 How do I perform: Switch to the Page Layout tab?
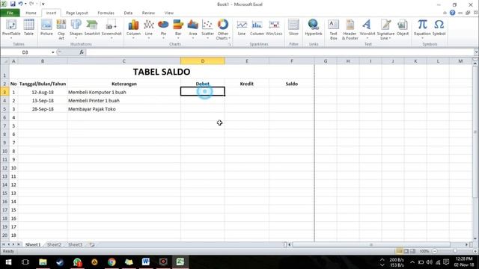pyautogui.click(x=76, y=13)
